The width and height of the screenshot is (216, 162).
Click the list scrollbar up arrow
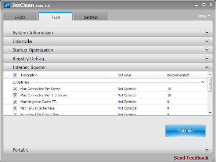[x=210, y=74]
